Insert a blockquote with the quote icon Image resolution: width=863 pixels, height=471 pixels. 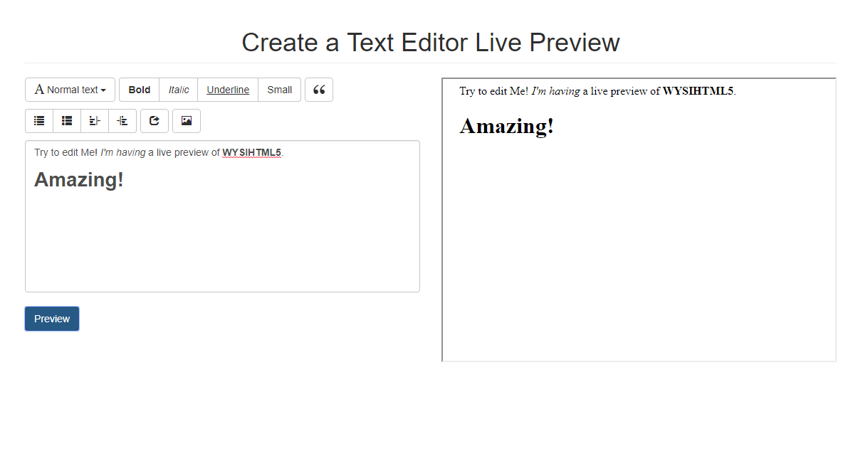(318, 90)
